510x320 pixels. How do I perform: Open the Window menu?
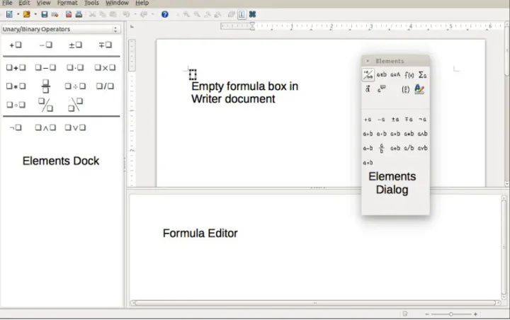(x=117, y=3)
